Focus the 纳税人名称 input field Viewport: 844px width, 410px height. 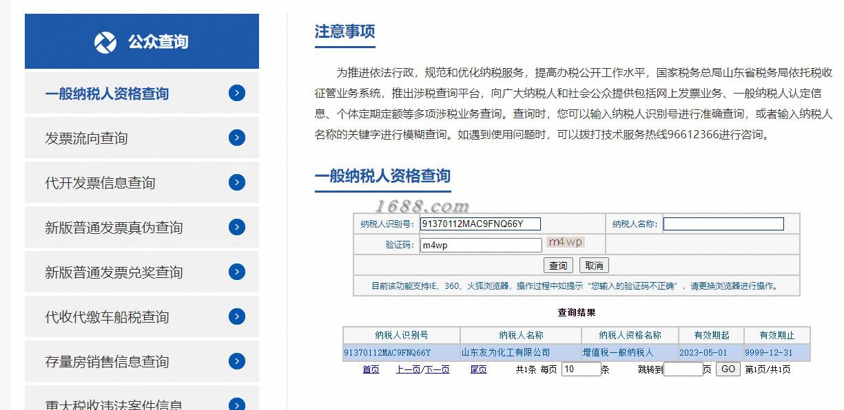[723, 224]
